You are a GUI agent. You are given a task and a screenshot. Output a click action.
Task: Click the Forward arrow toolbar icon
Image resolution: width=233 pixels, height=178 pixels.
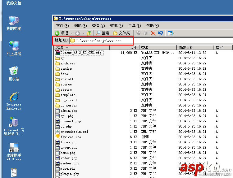tap(77, 33)
